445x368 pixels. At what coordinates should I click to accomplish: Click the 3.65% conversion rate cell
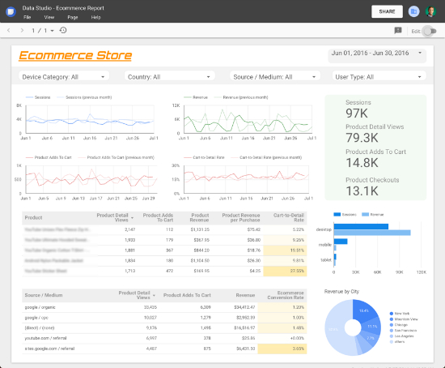282,349
